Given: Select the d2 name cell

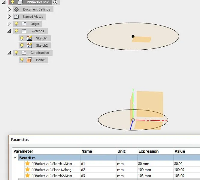Looking at the screenshot, I should tap(98, 170).
